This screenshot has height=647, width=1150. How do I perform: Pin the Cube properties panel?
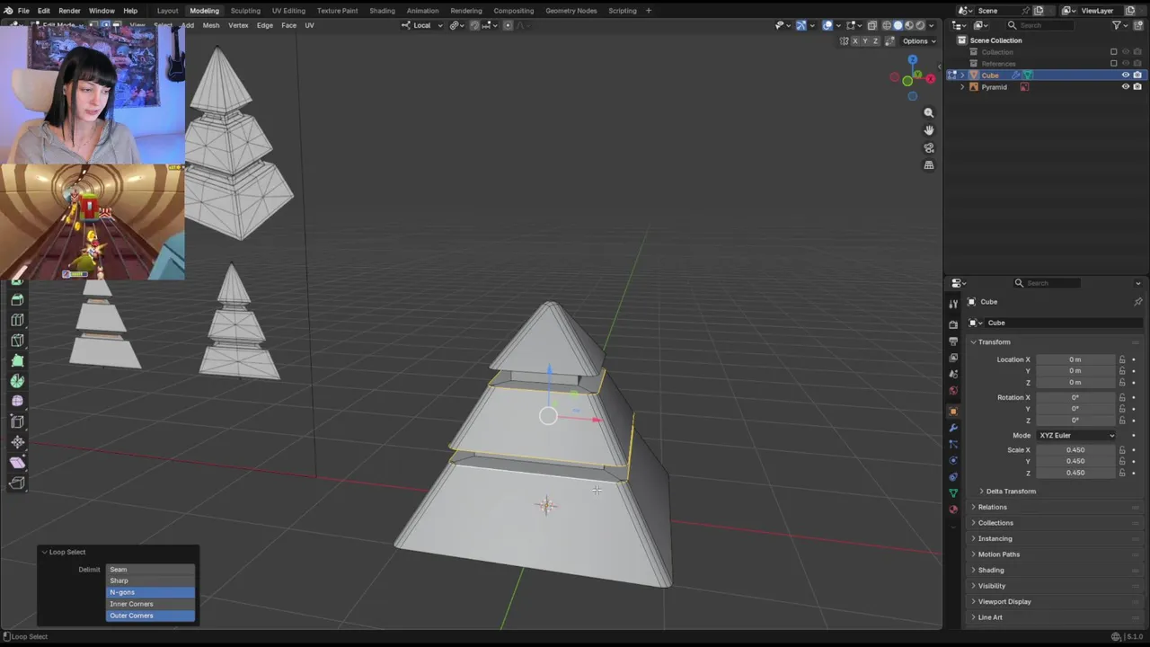[1137, 302]
